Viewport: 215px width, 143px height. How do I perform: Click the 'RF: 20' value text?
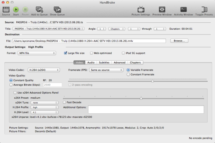point(47,80)
